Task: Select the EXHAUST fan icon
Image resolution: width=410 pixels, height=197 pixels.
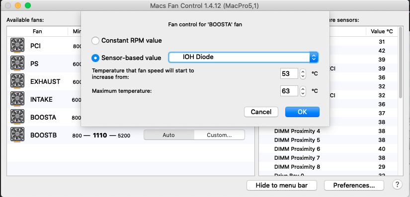Action: coord(17,81)
